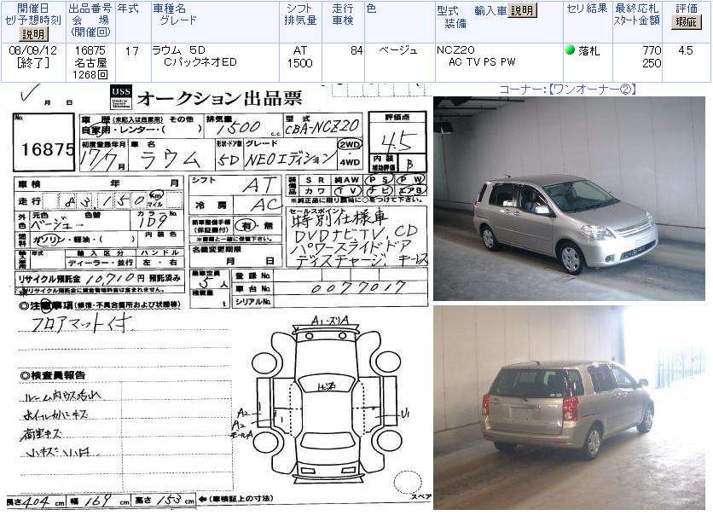The width and height of the screenshot is (713, 527).
Task: Click the USS logo on auction sheet
Action: (121, 97)
